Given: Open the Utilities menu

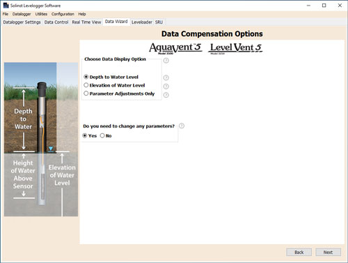Looking at the screenshot, I should coord(41,14).
